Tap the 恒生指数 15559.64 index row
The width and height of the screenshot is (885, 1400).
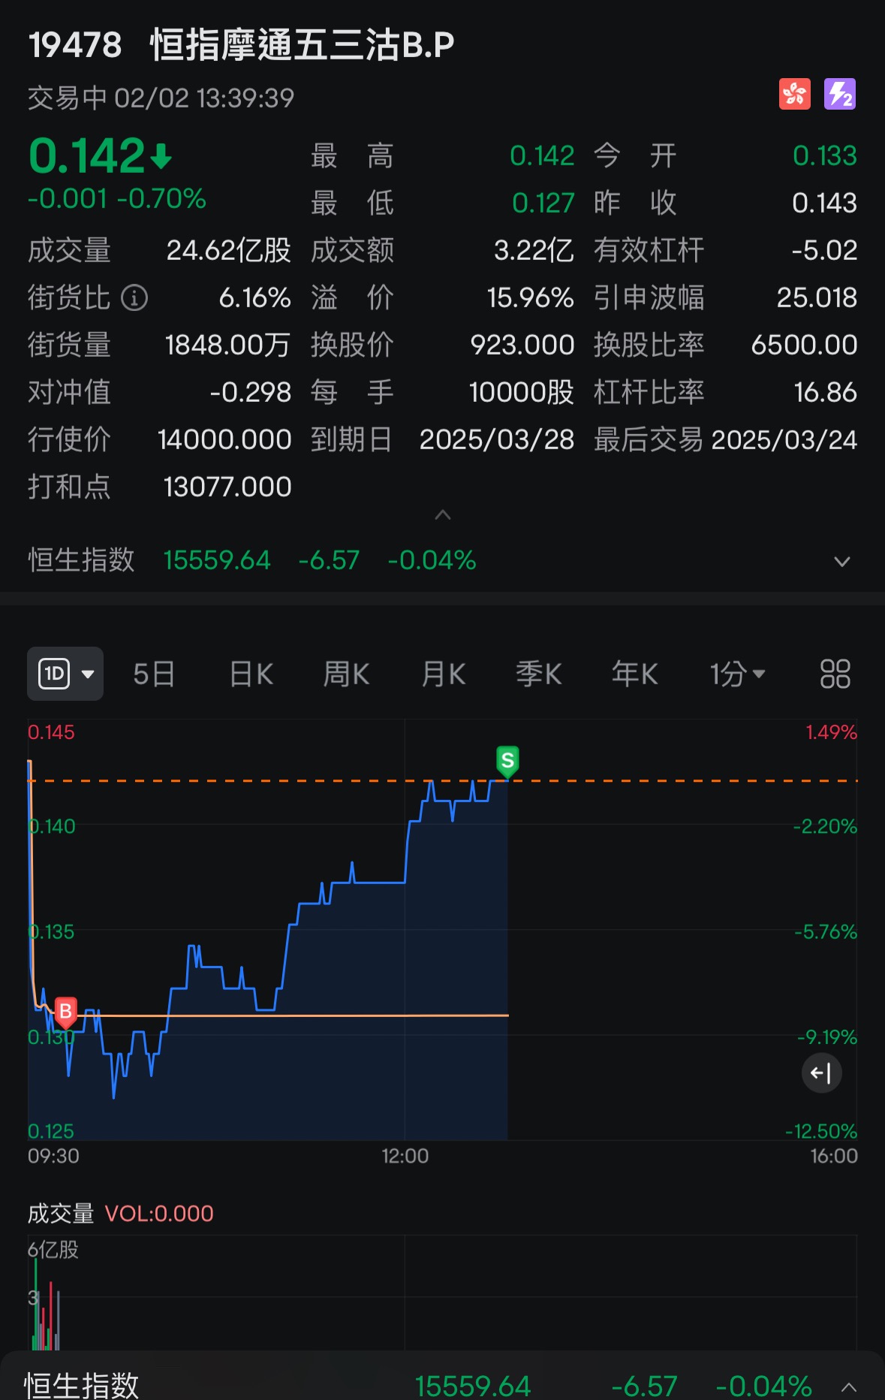coord(442,560)
